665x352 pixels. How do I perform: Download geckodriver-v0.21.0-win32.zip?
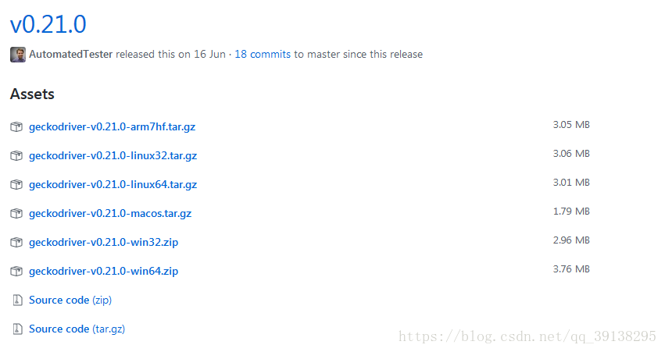[103, 242]
